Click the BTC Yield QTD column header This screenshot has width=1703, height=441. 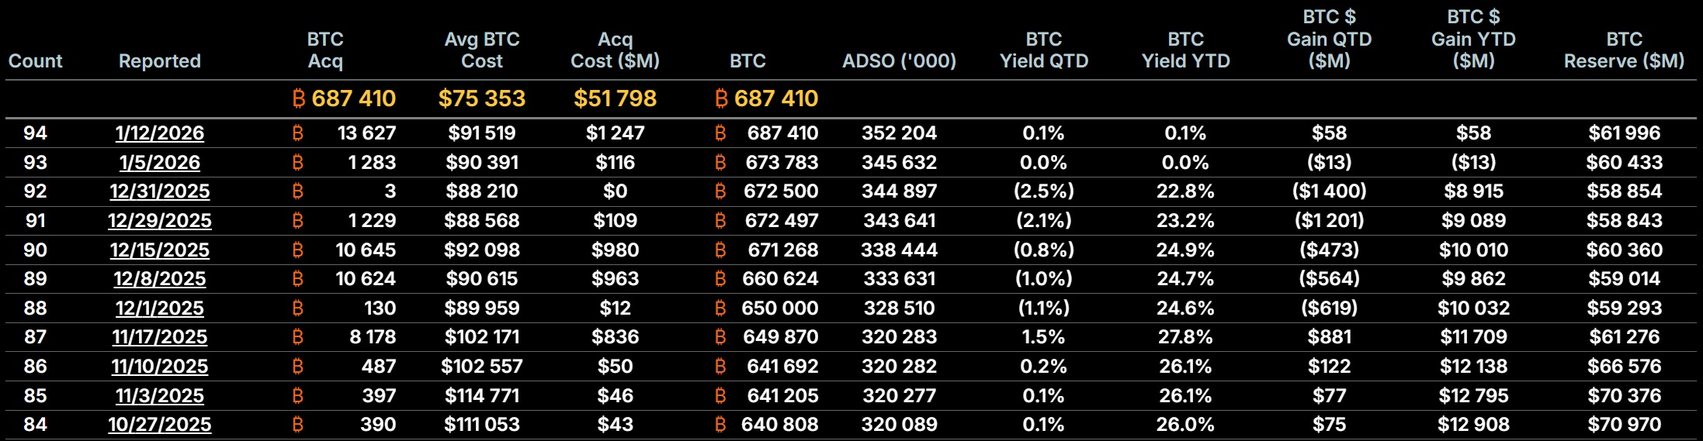click(x=1044, y=50)
